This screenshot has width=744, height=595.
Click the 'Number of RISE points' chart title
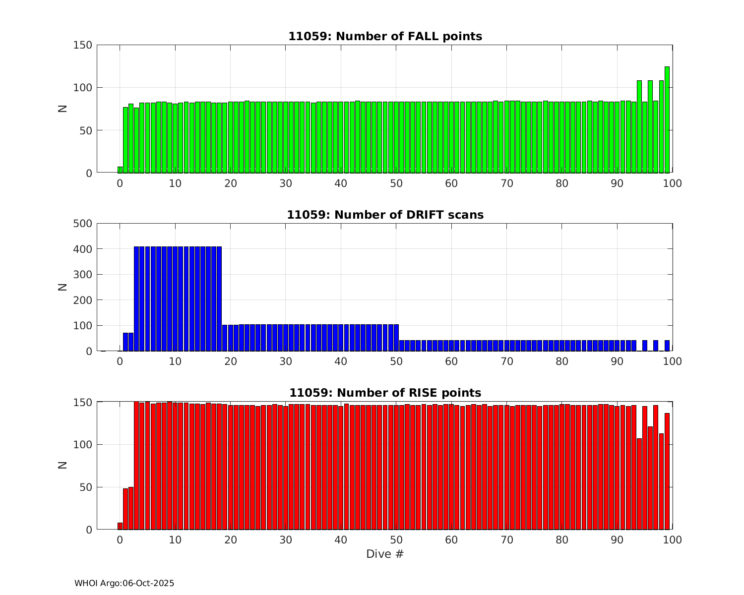(x=385, y=393)
